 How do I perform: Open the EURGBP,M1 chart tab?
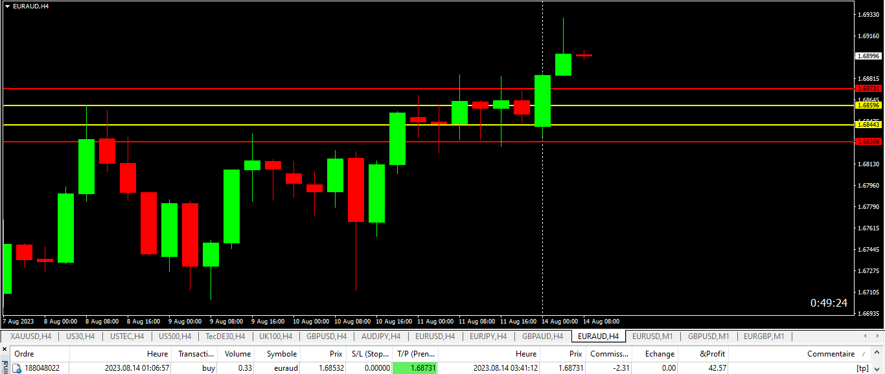[764, 336]
